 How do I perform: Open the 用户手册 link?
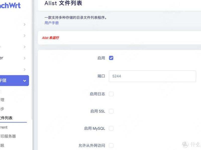click(x=52, y=23)
